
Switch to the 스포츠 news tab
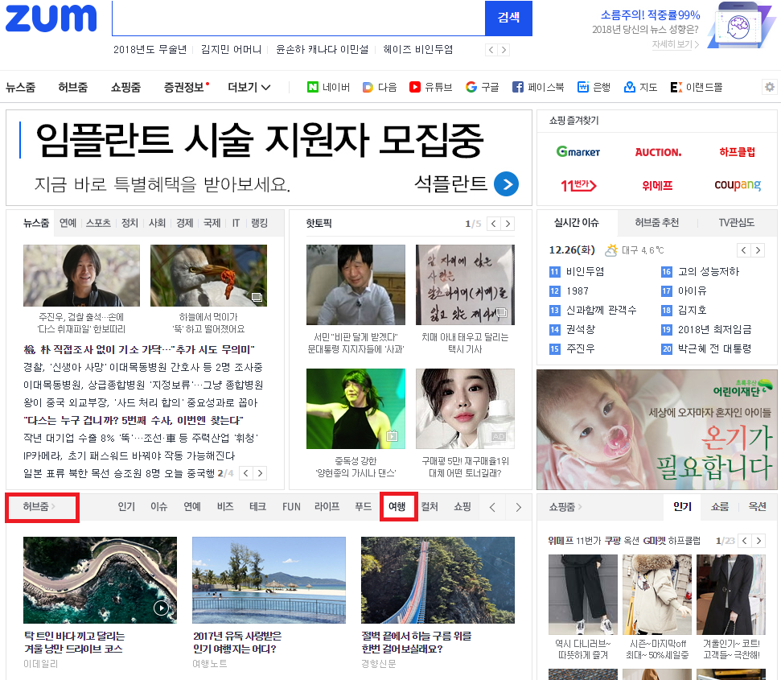point(98,223)
